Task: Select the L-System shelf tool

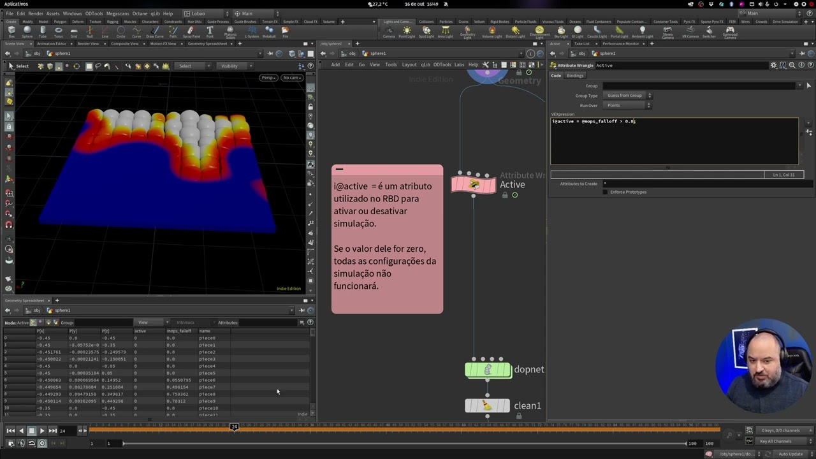Action: coord(252,32)
